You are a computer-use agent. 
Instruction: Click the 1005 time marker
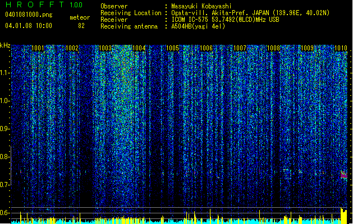click(x=173, y=48)
